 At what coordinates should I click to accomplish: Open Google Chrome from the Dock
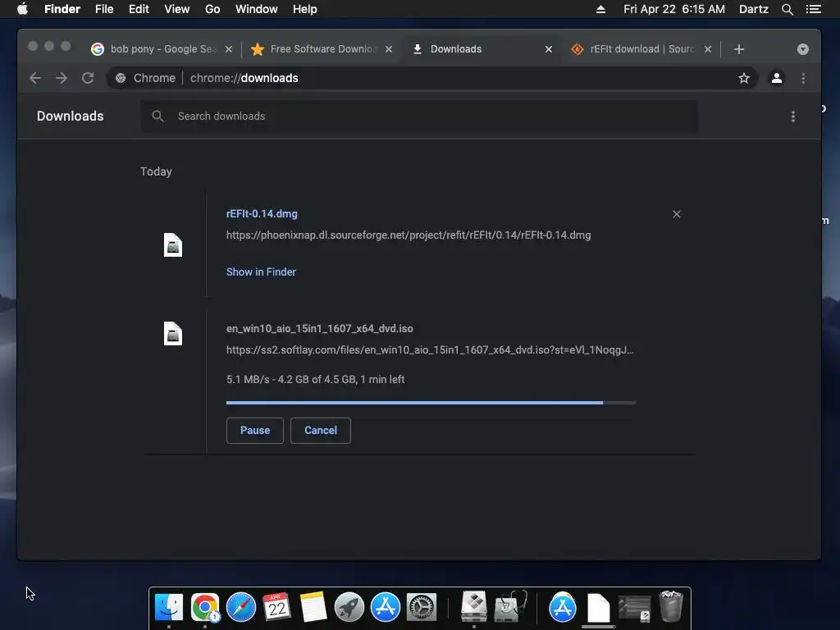point(205,607)
